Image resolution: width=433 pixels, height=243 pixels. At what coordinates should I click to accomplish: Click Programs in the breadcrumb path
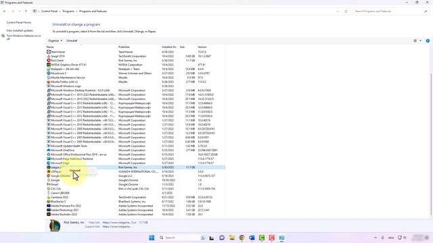[68, 11]
